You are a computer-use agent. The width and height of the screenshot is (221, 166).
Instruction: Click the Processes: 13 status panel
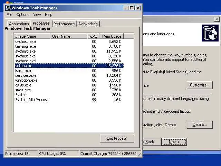(x=21, y=154)
